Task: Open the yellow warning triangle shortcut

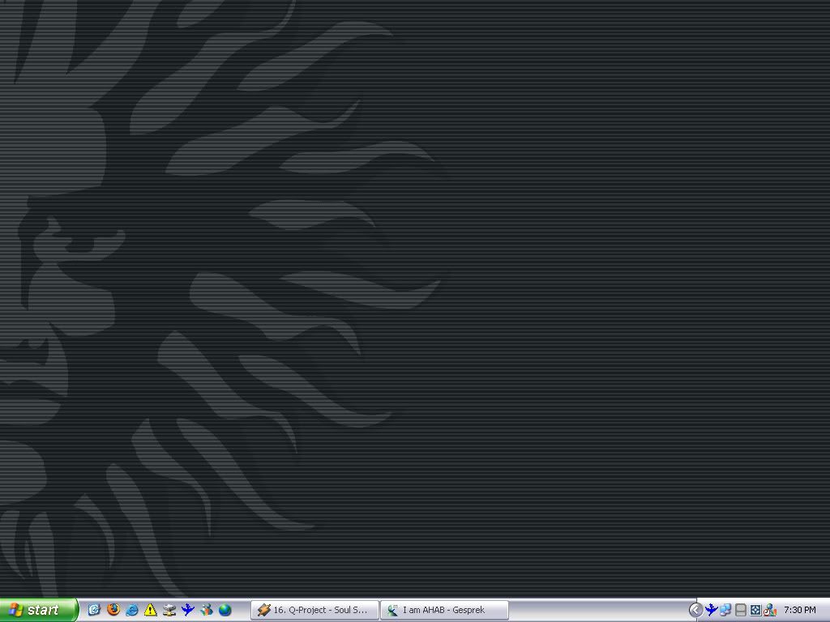Action: [x=150, y=610]
